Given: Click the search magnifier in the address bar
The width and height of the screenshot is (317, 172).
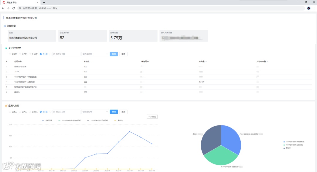Looking at the screenshot, I should pyautogui.click(x=20, y=8).
